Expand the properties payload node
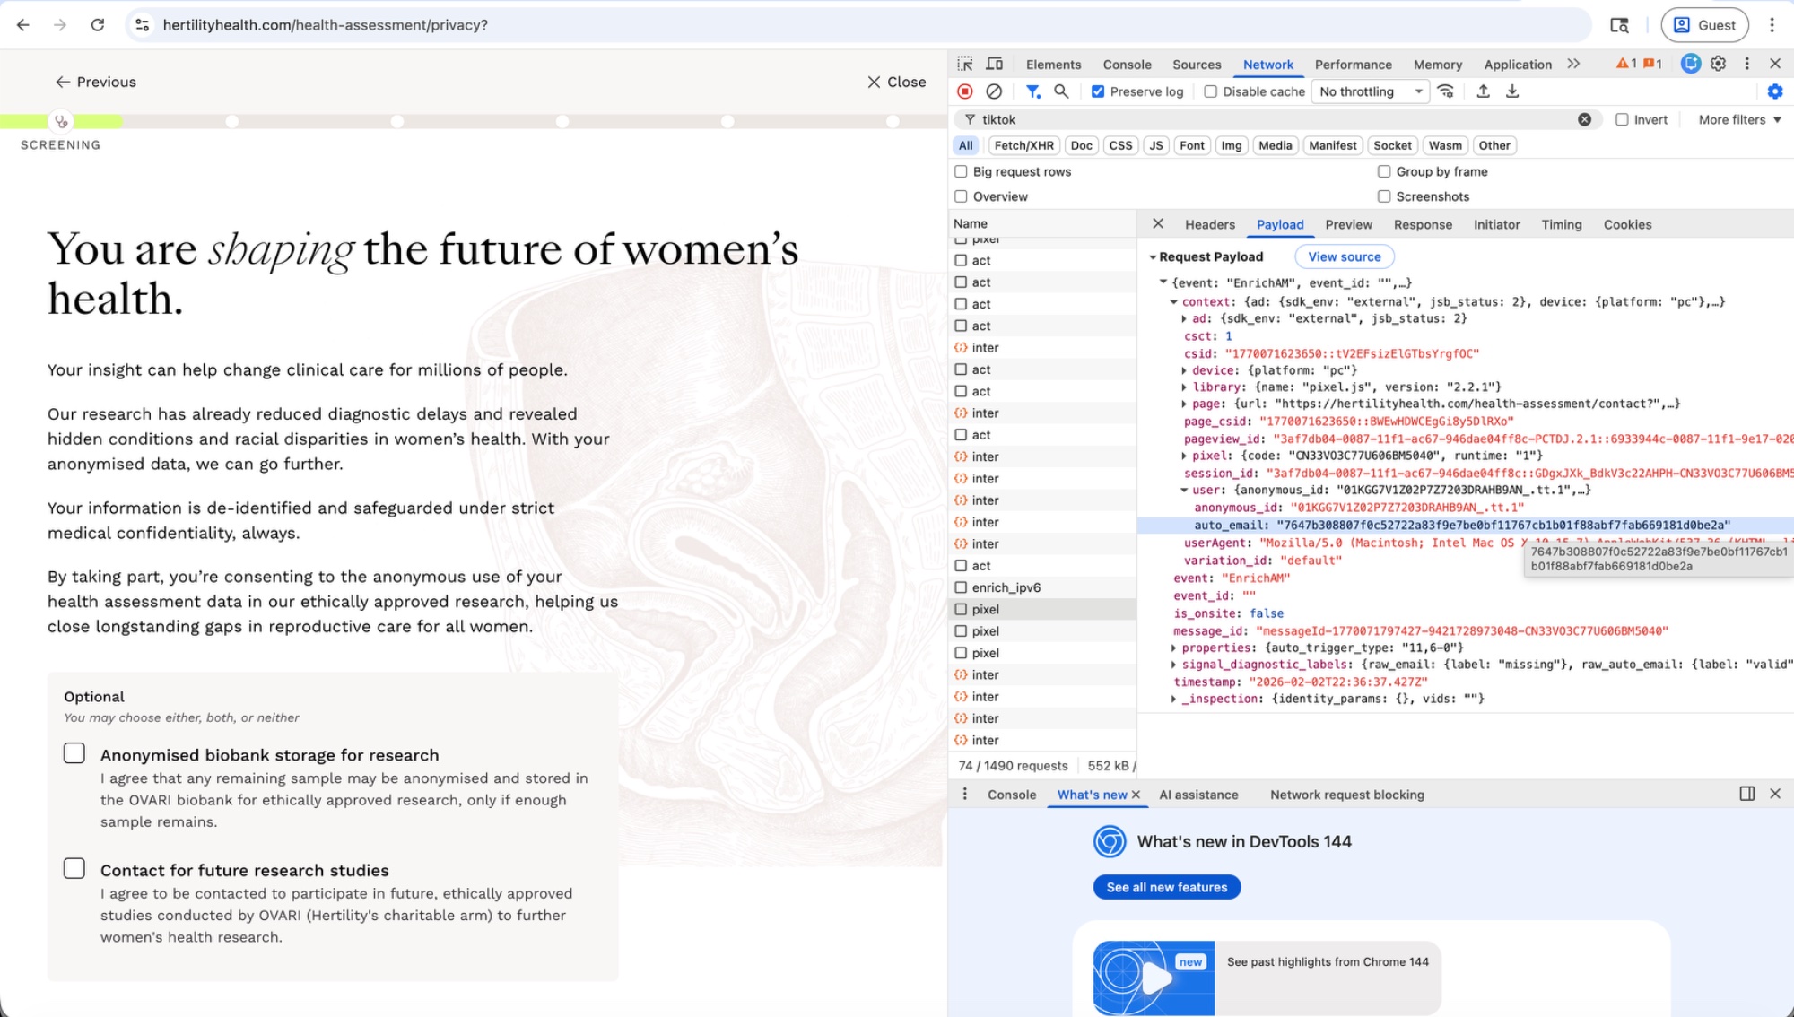This screenshot has width=1794, height=1017. tap(1173, 648)
